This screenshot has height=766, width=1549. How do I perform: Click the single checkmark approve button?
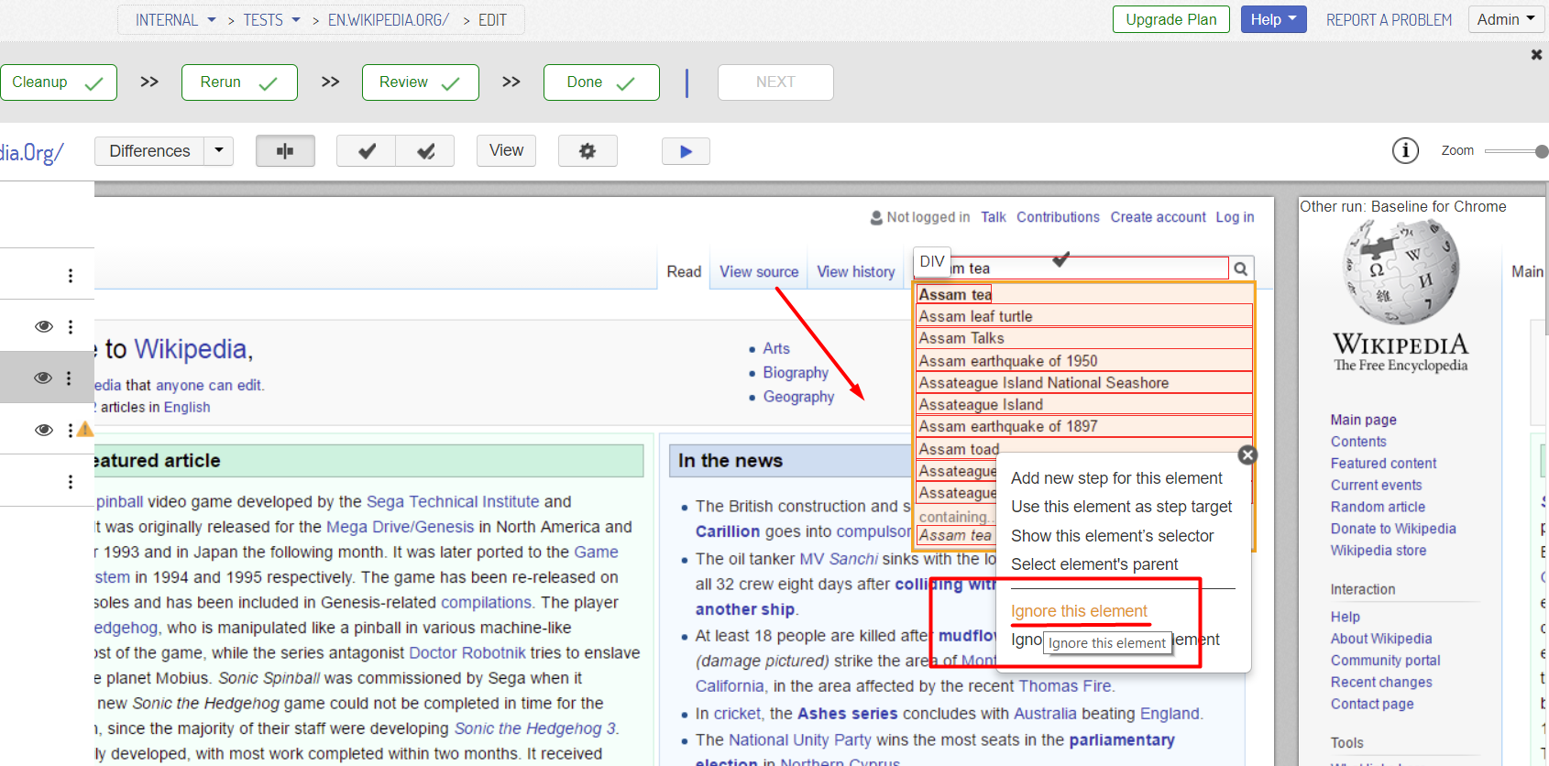[367, 151]
